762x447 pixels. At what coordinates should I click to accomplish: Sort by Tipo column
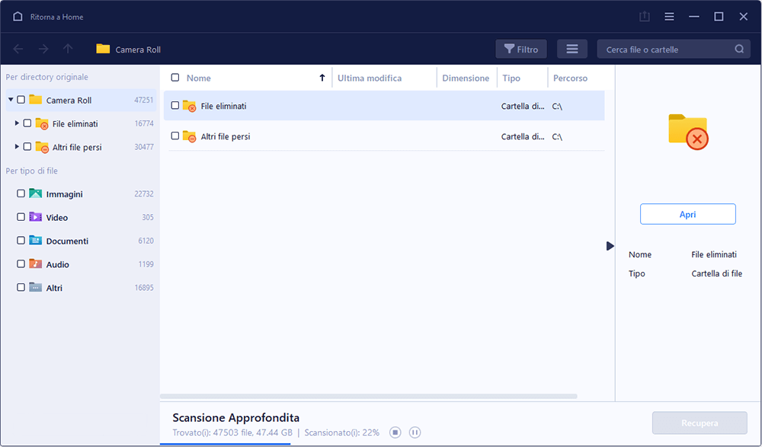511,78
